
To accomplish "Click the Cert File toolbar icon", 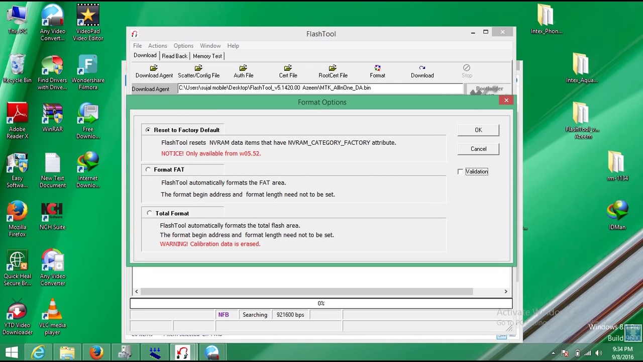I will 288,71.
